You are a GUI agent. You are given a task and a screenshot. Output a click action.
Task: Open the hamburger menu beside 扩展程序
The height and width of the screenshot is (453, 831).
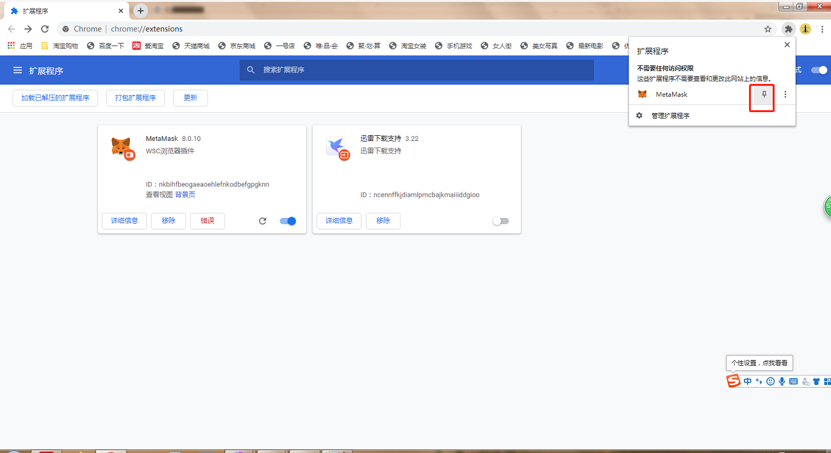point(18,70)
